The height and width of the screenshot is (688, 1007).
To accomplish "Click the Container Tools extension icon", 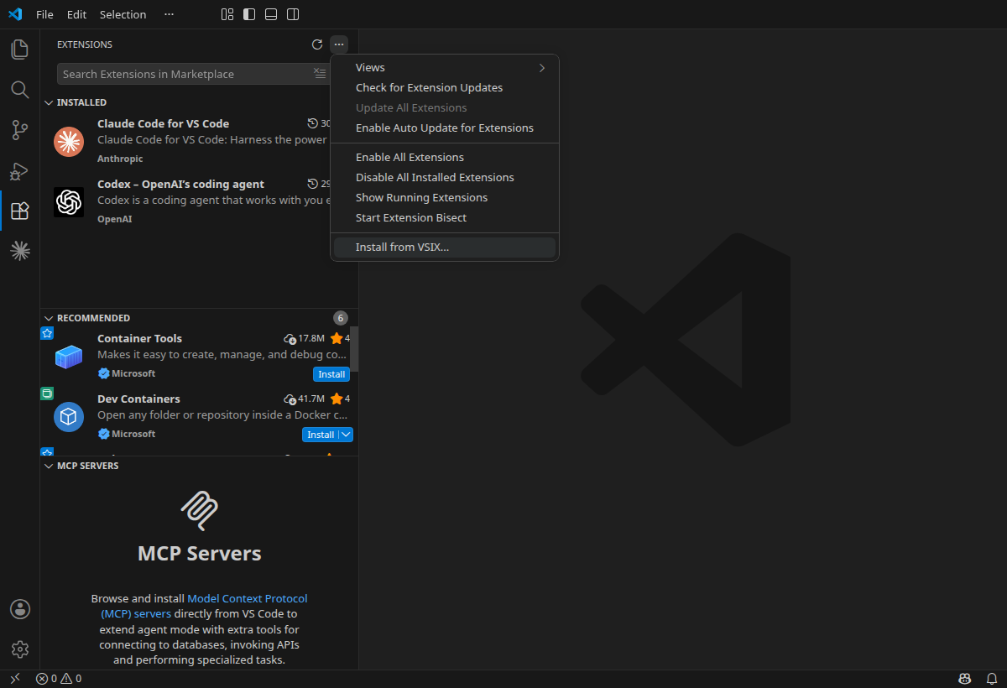I will [69, 357].
